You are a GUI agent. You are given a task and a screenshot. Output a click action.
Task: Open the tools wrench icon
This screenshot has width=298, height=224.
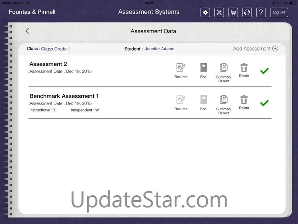pos(219,12)
